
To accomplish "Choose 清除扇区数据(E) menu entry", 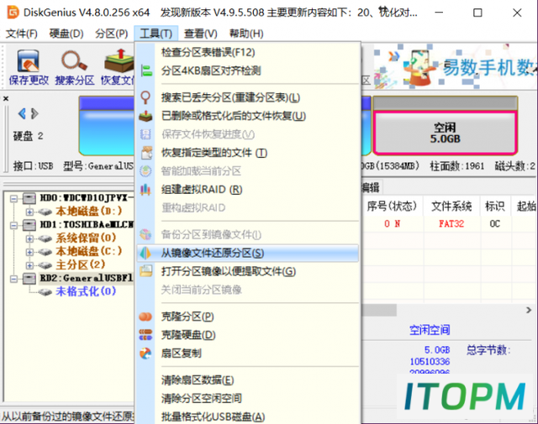I will click(247, 380).
